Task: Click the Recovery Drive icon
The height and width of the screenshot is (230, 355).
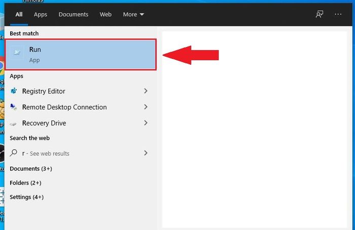Action: [x=13, y=124]
